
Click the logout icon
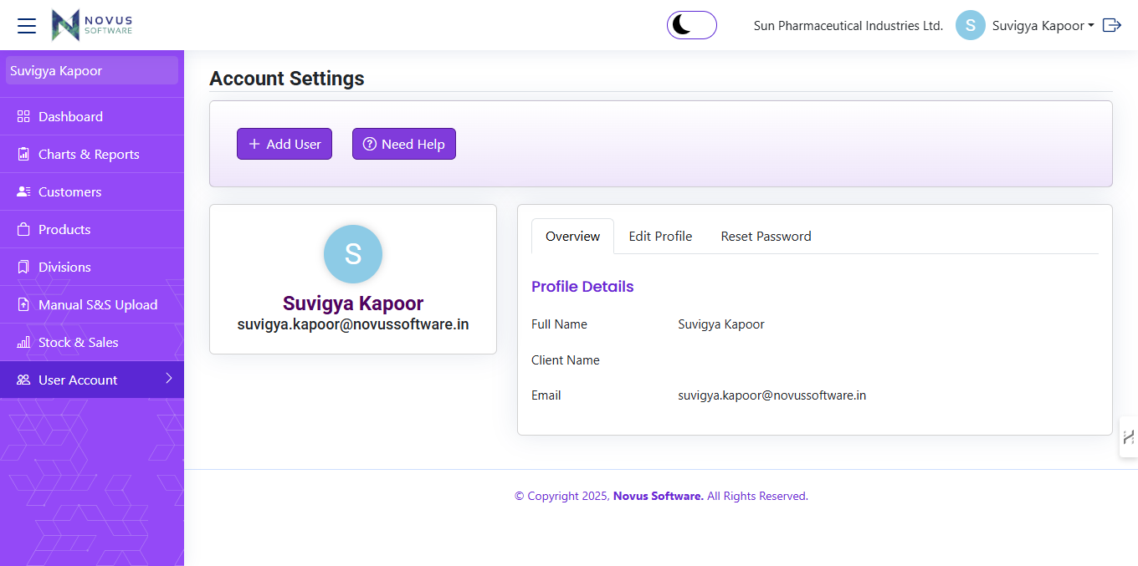click(1112, 25)
